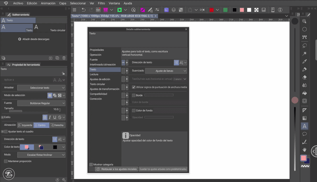Apply Italic text style
This screenshot has width=317, height=182.
click(50, 117)
